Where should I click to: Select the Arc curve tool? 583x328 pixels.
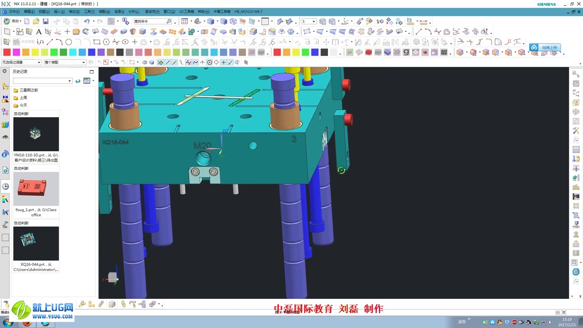(x=59, y=42)
